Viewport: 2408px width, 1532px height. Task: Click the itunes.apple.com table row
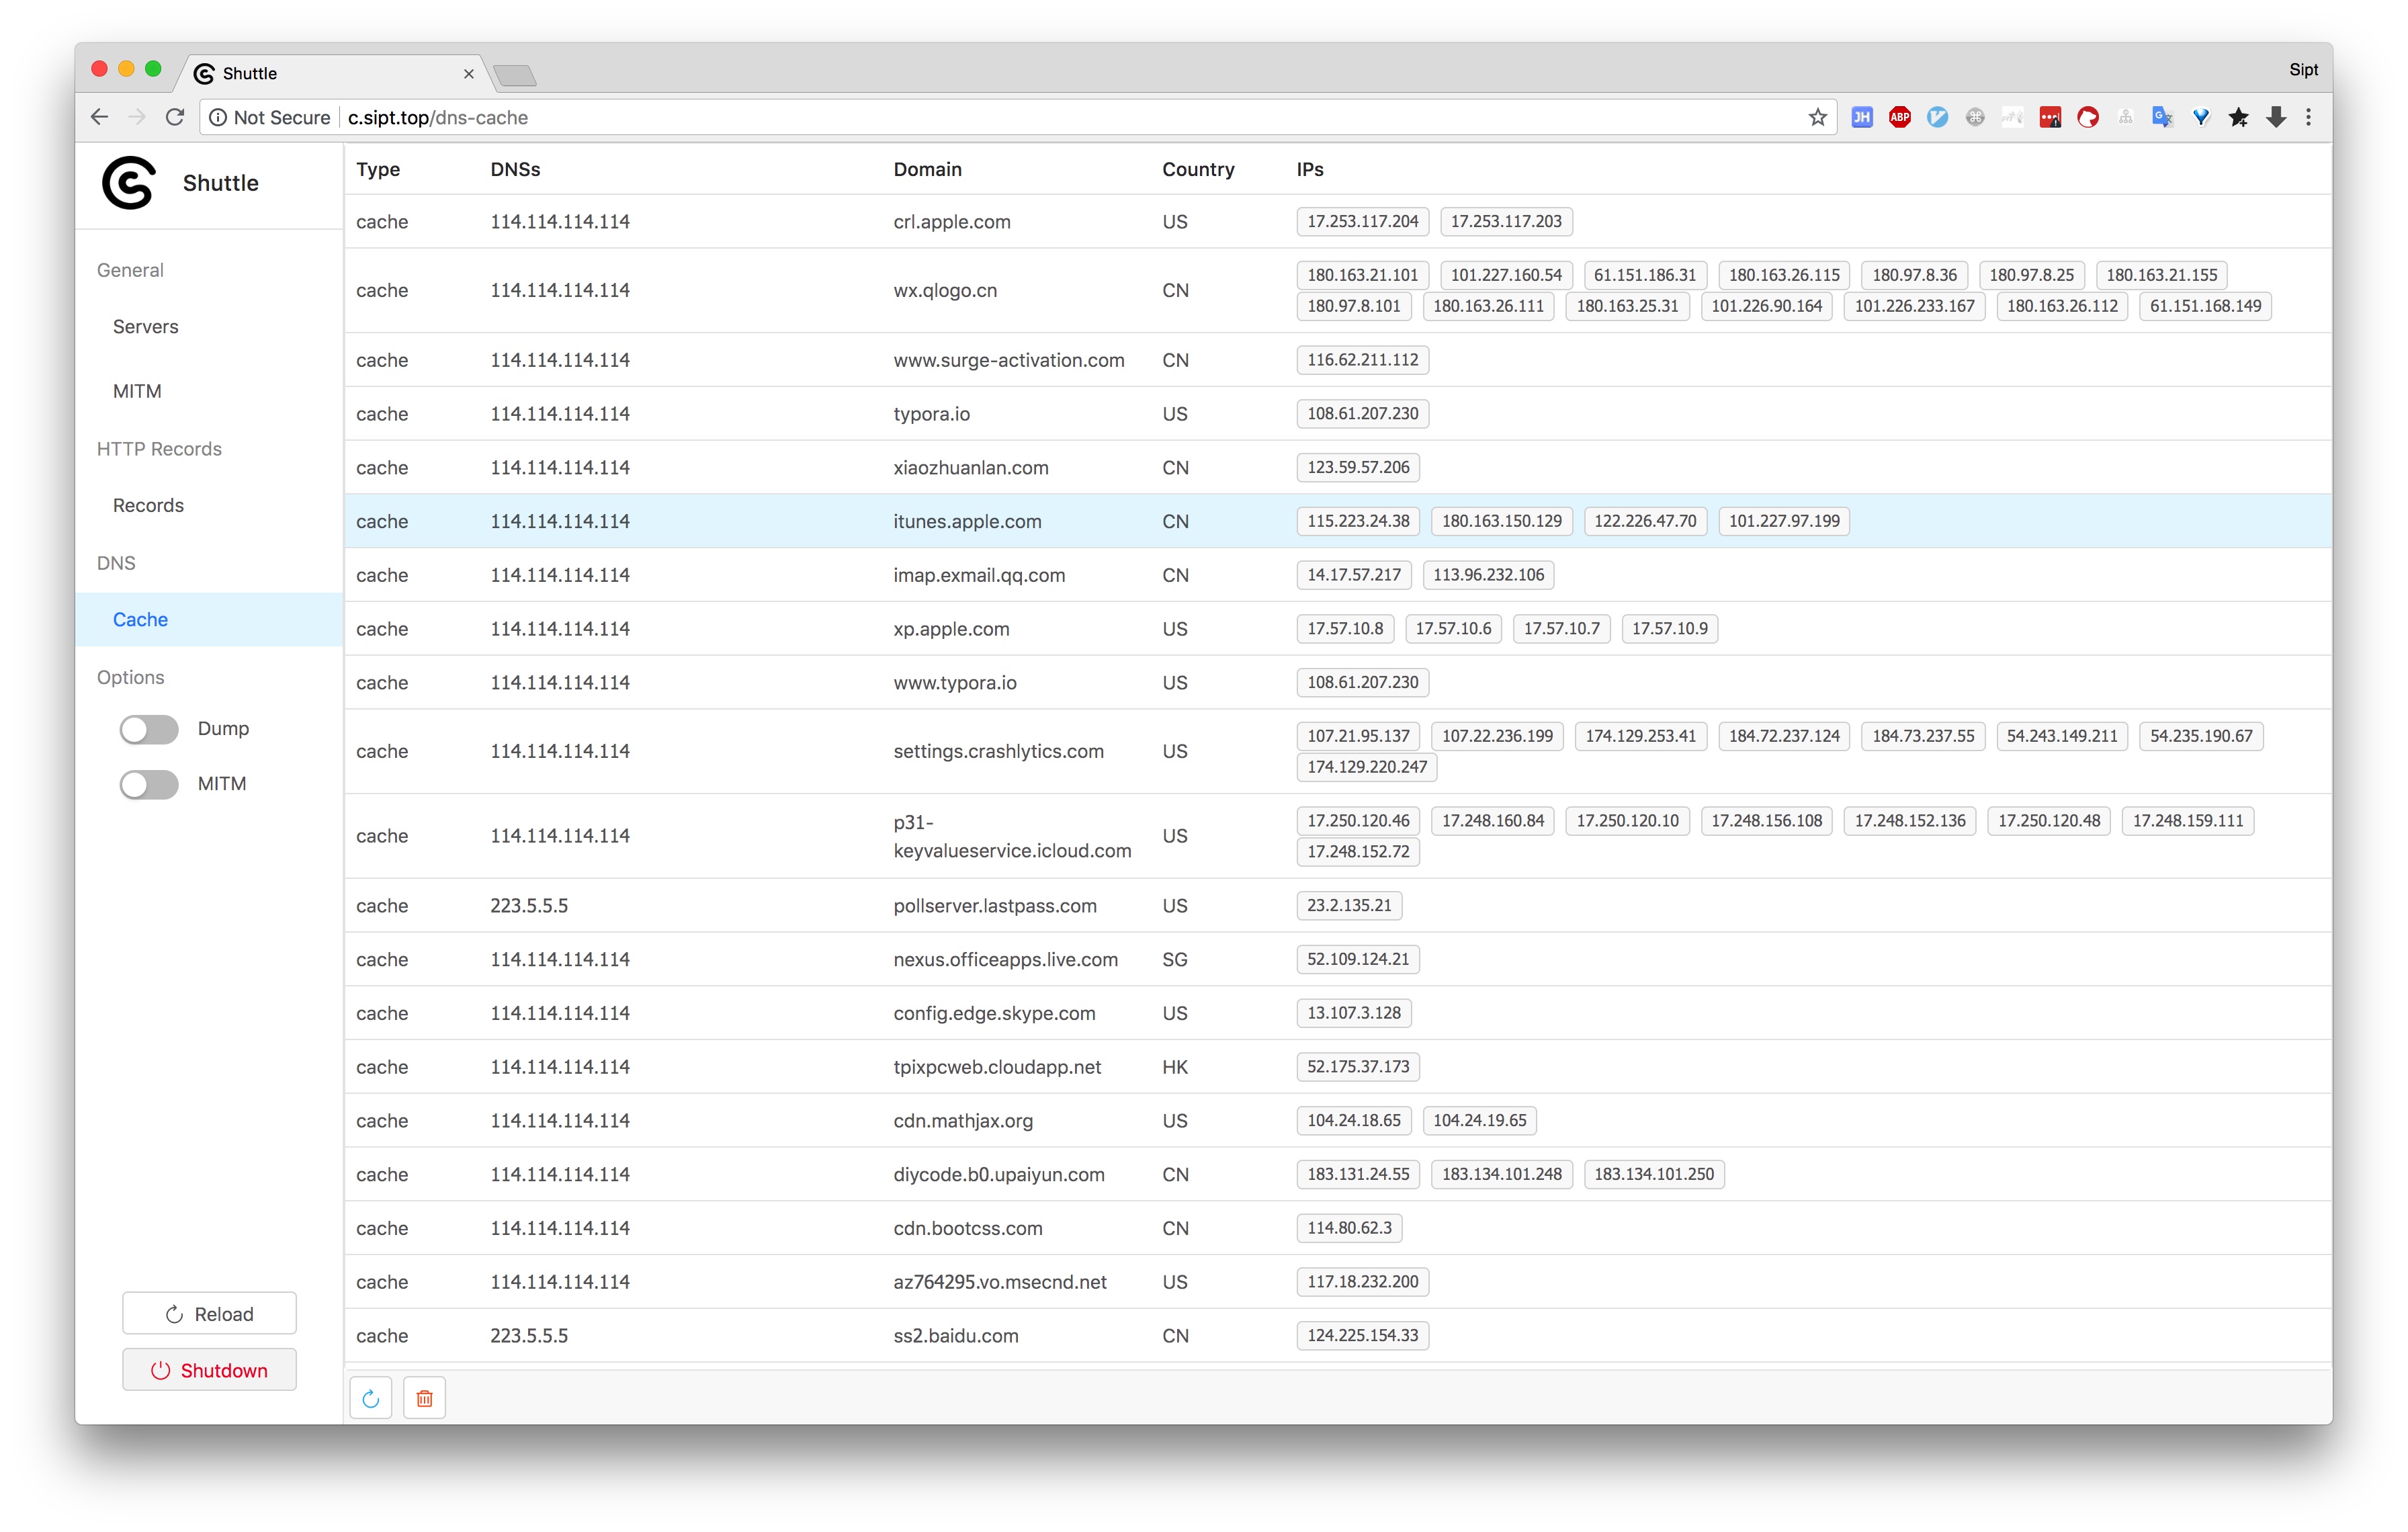[967, 521]
